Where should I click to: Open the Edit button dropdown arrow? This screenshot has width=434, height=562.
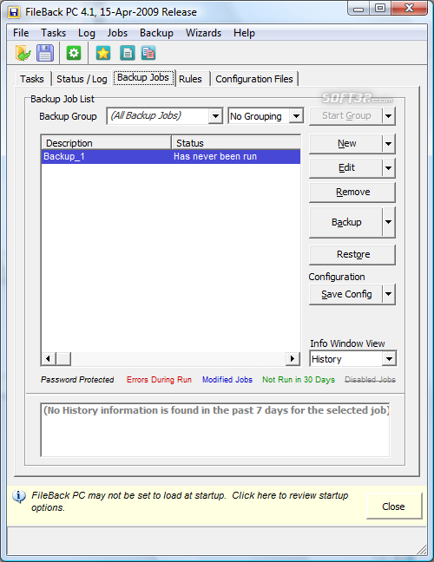pyautogui.click(x=389, y=167)
